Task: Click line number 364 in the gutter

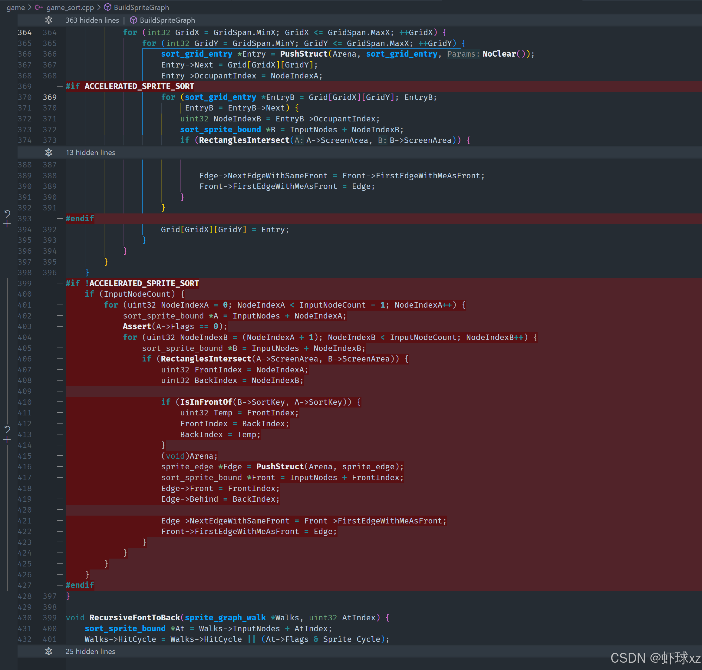Action: coord(25,32)
